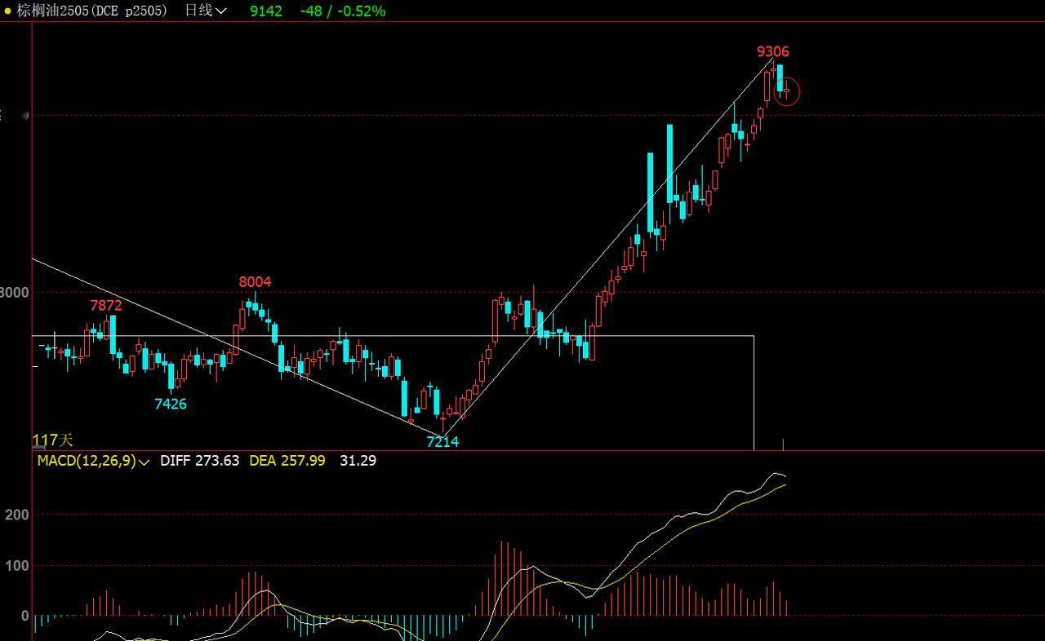Select the bottom price label "7214"
The image size is (1045, 641).
442,442
